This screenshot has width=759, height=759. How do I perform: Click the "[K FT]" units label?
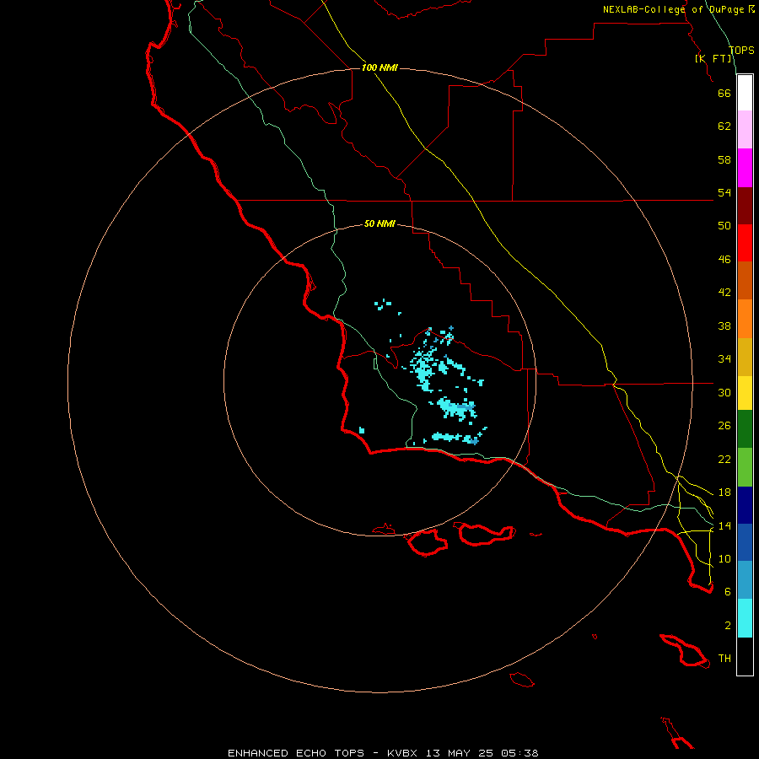pos(713,58)
